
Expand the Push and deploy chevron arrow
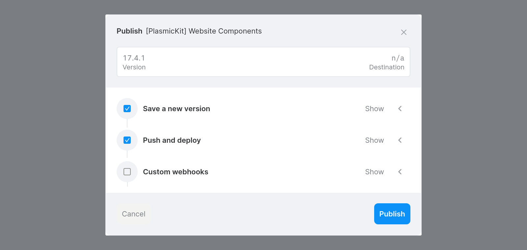(400, 140)
